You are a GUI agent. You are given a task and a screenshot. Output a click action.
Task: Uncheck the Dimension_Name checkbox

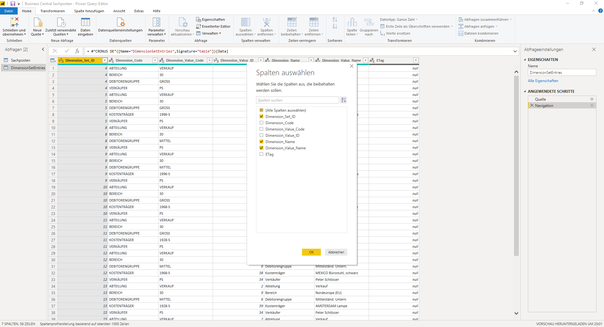[261, 141]
